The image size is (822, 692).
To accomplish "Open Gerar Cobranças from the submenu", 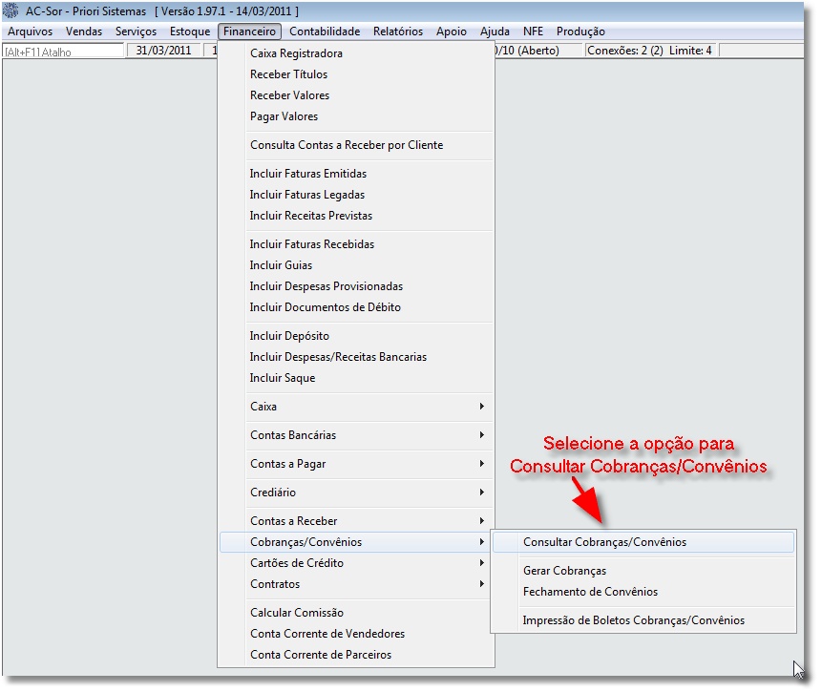I will pyautogui.click(x=564, y=571).
